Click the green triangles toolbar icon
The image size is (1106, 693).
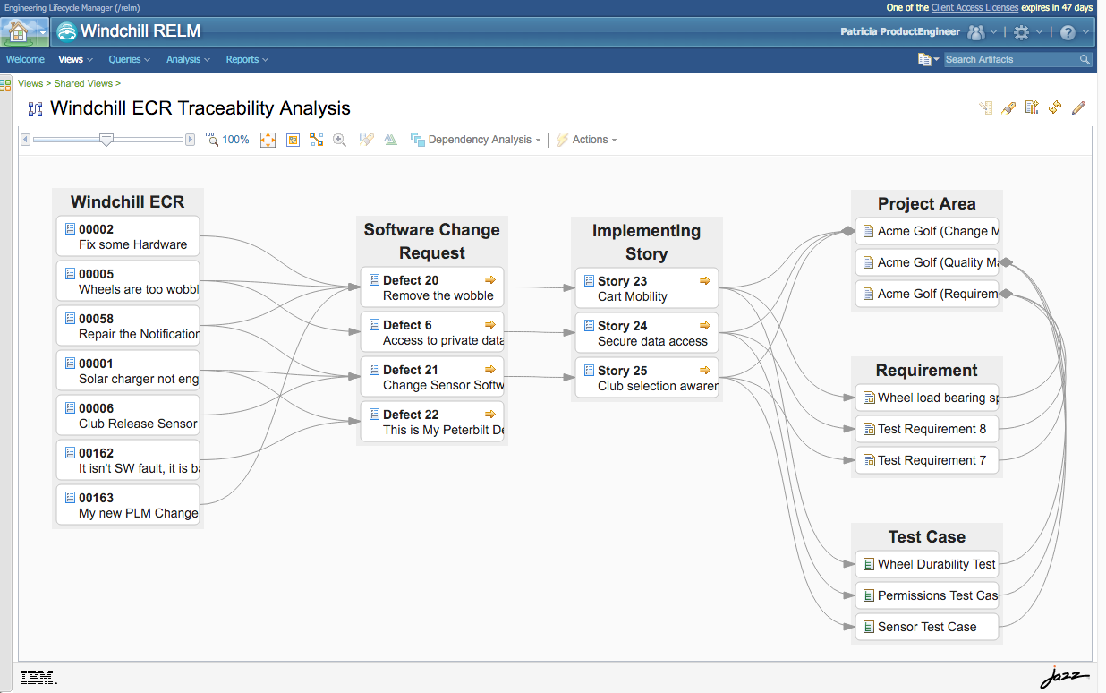point(390,140)
